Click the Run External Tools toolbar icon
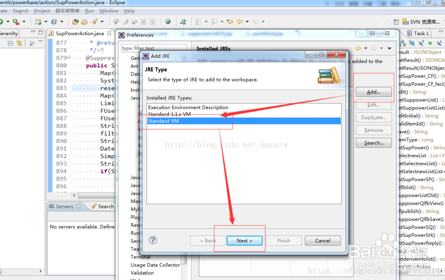This screenshot has height=280, width=445. 16,21
